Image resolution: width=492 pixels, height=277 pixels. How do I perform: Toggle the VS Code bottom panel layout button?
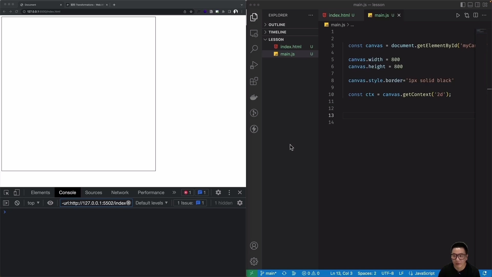pyautogui.click(x=470, y=5)
